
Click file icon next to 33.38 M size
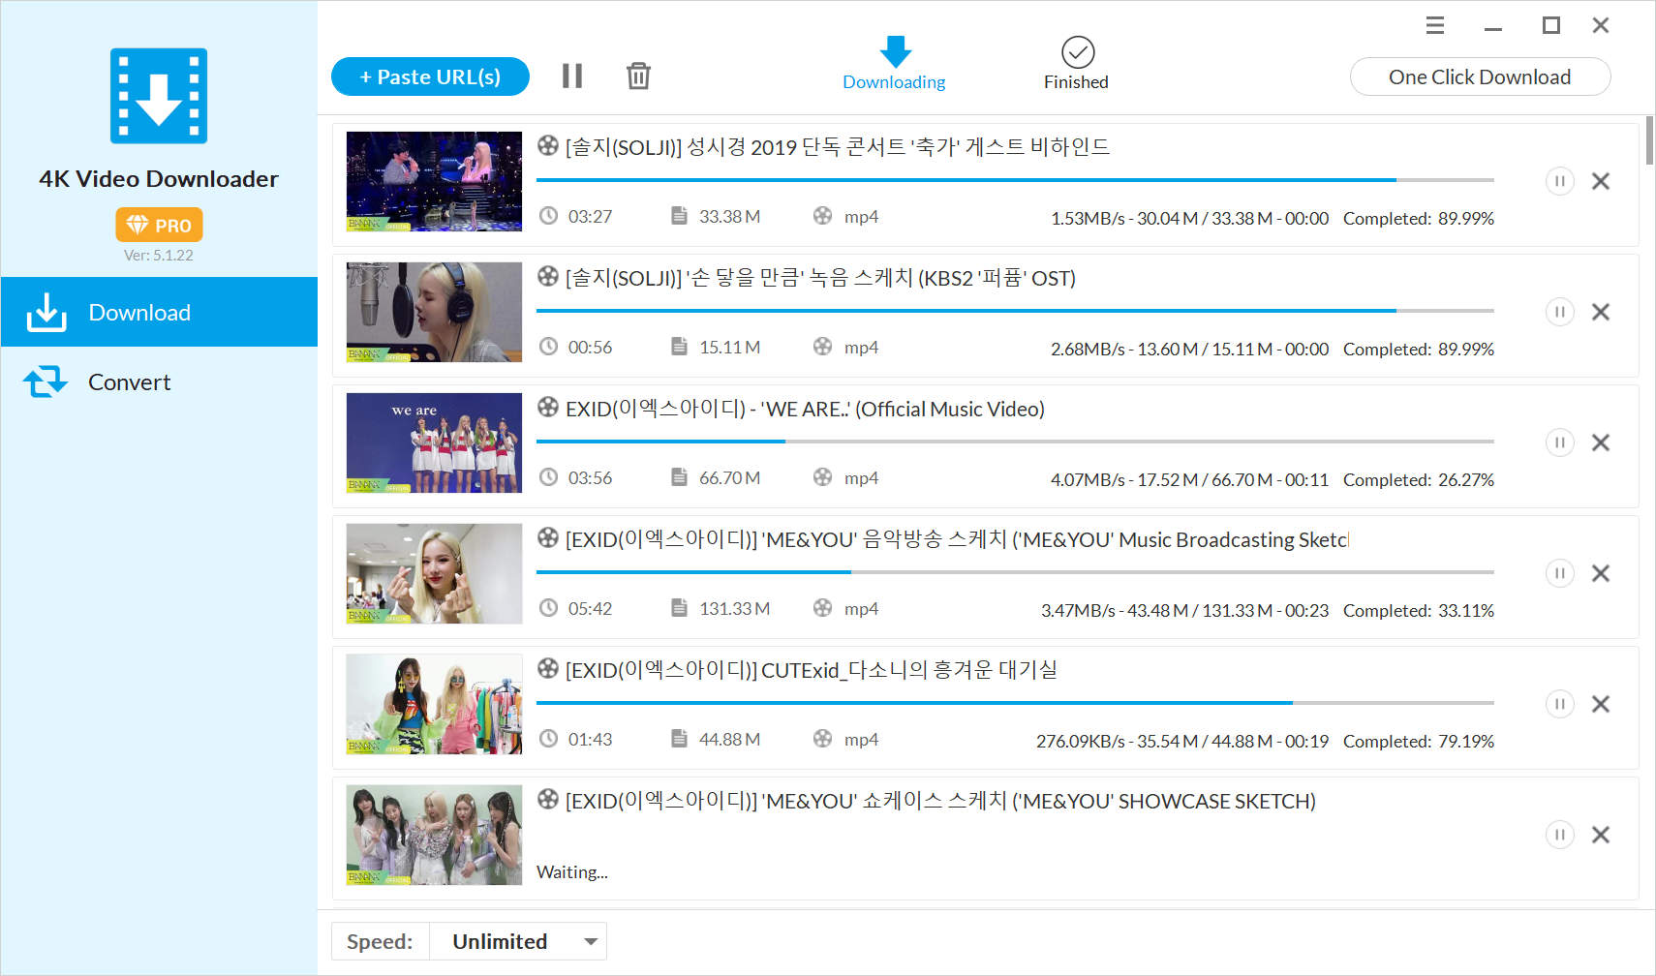tap(679, 216)
